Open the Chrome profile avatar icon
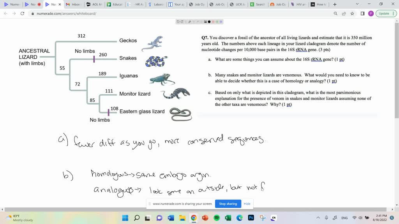 tap(371, 13)
